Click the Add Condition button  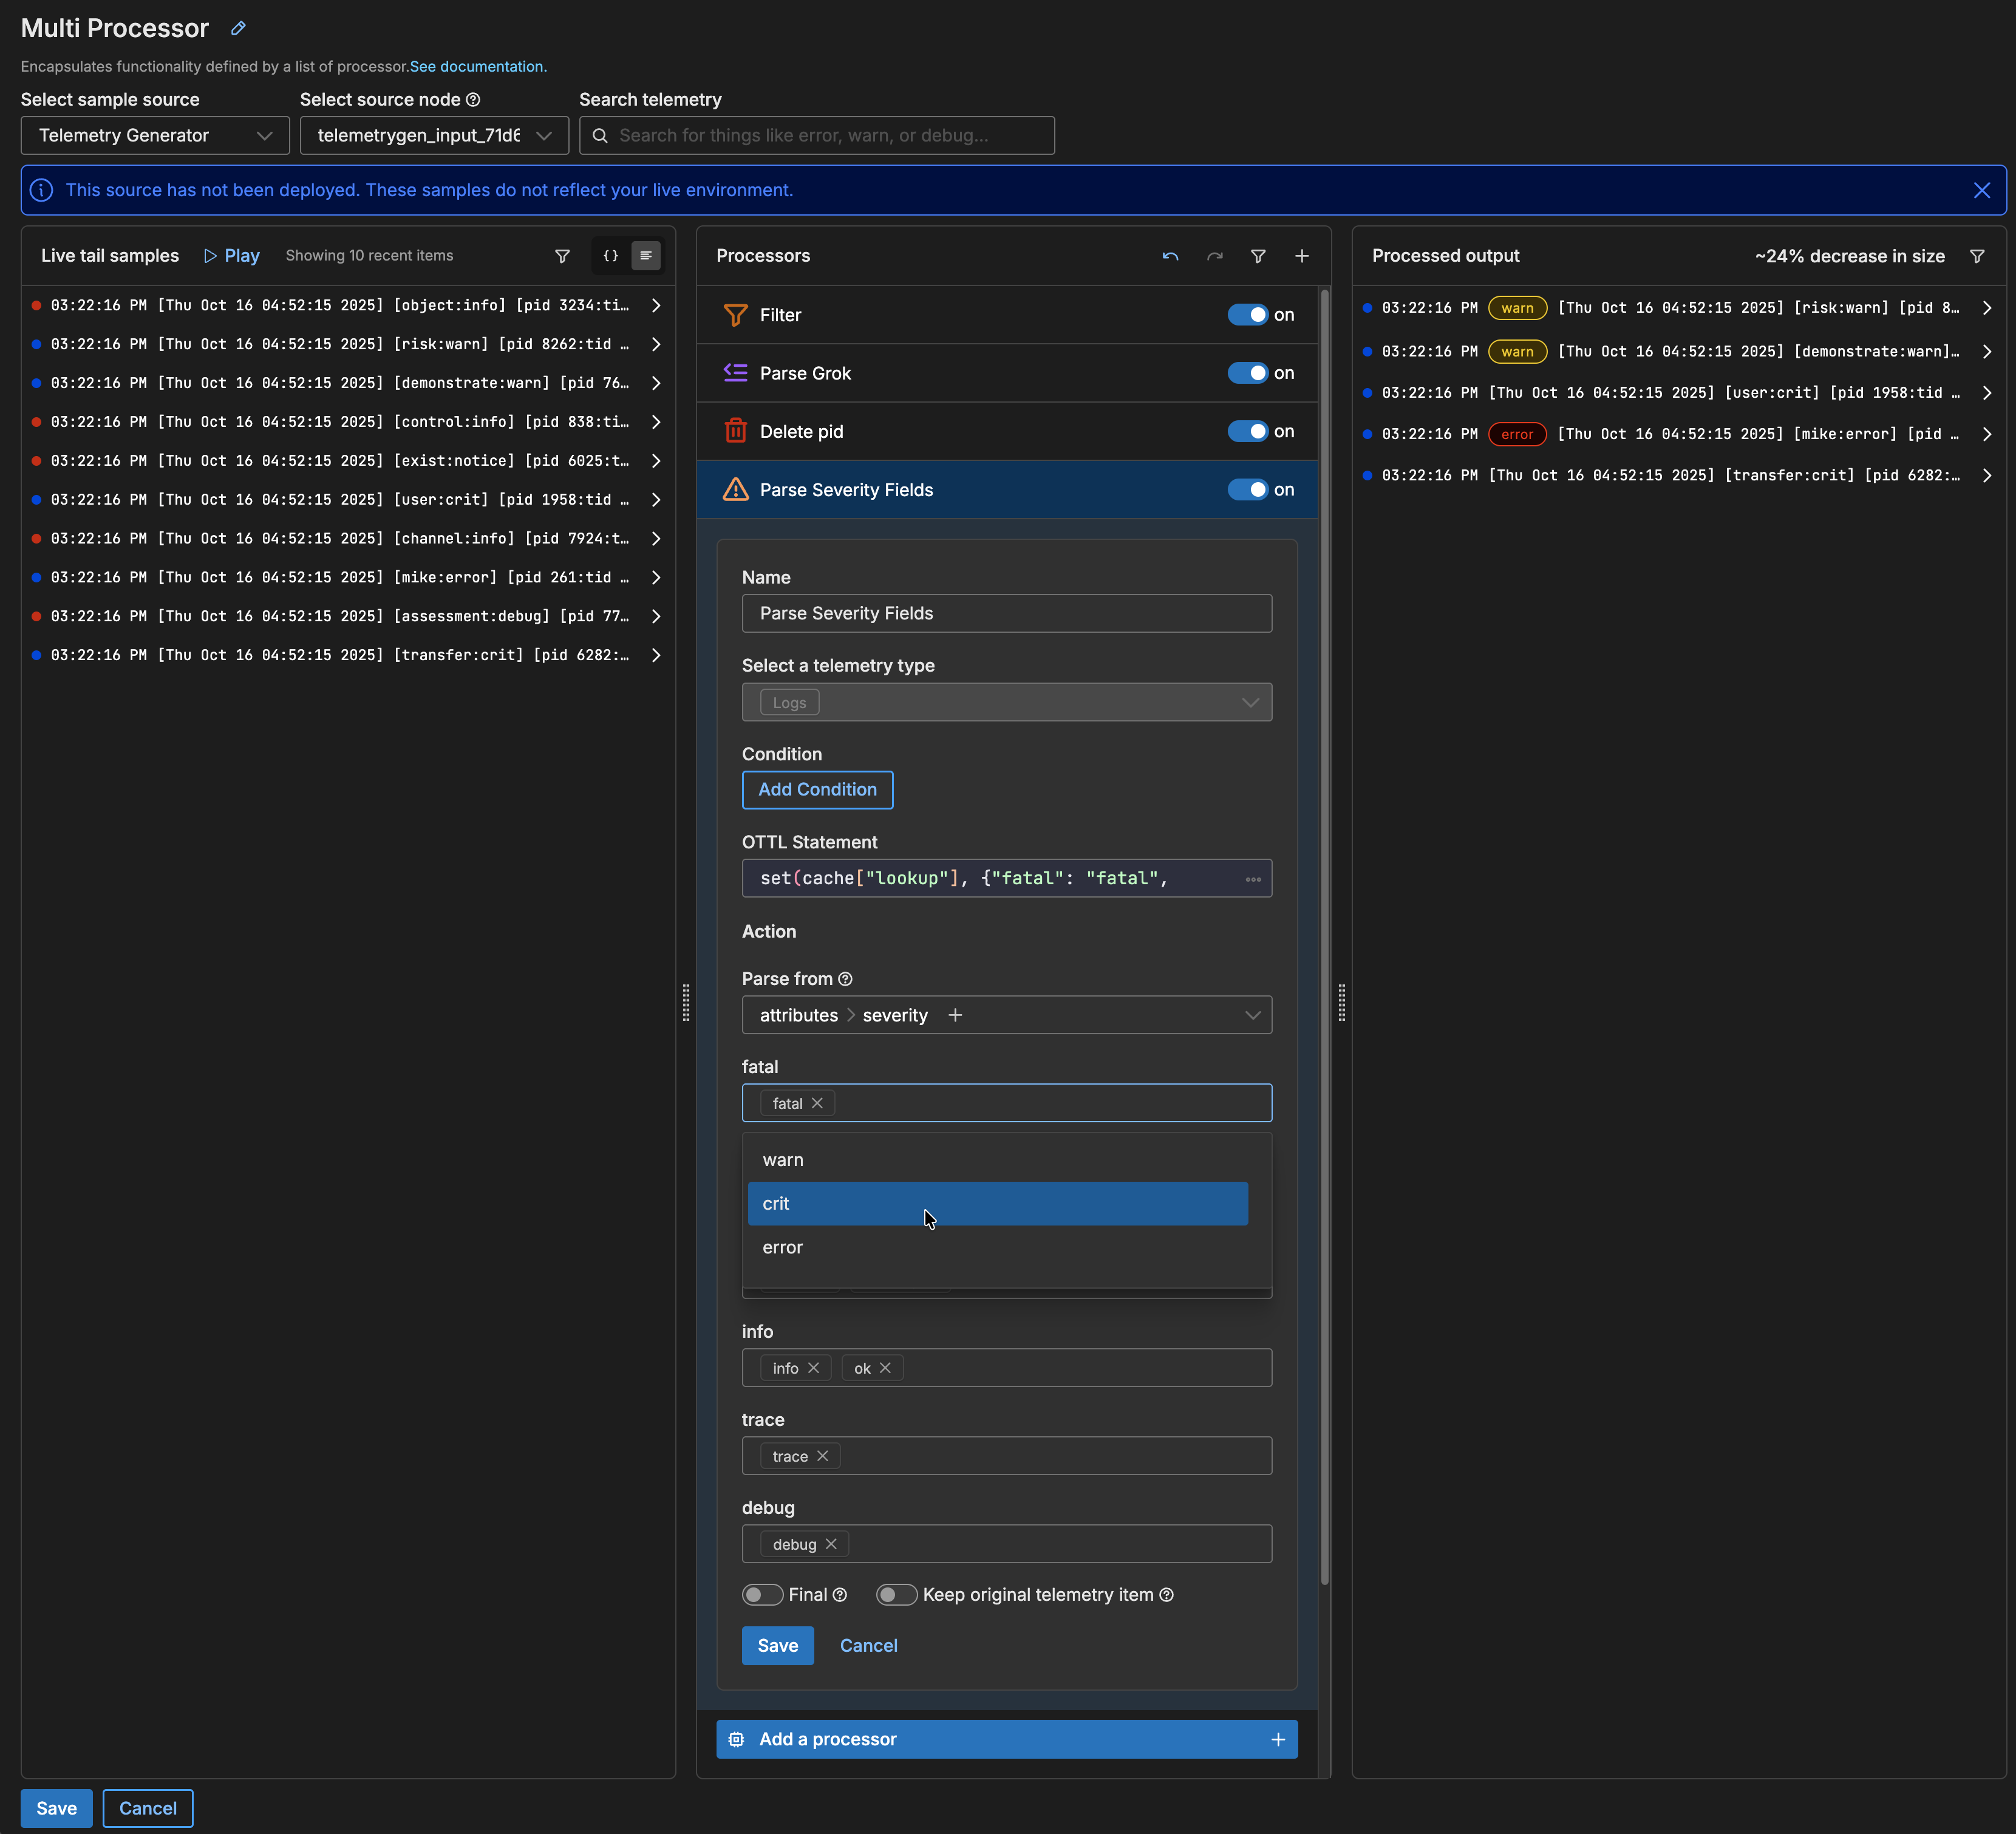tap(817, 789)
